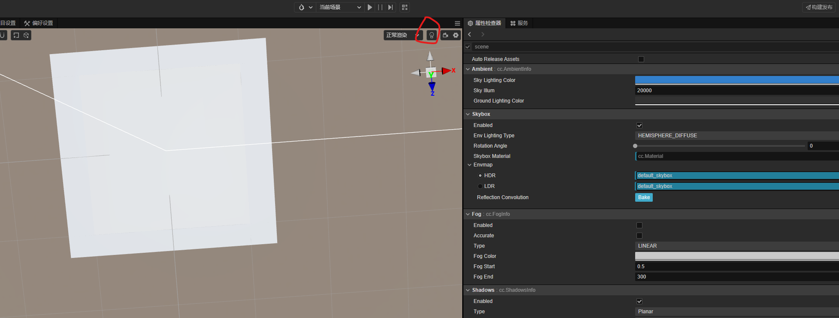Click the Rotation Angle slider handle
The width and height of the screenshot is (839, 318).
(635, 146)
